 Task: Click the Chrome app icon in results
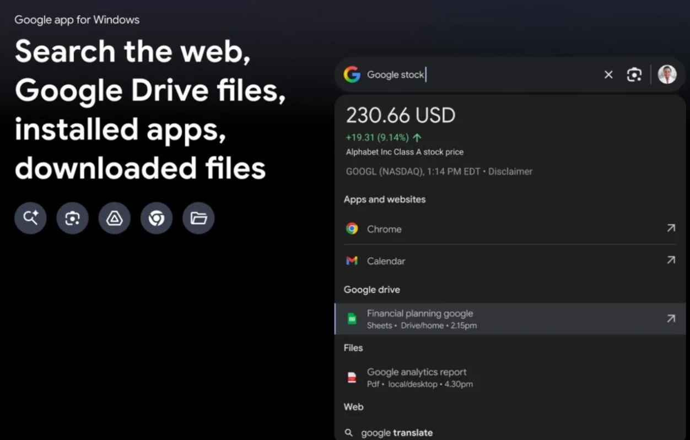(x=352, y=229)
